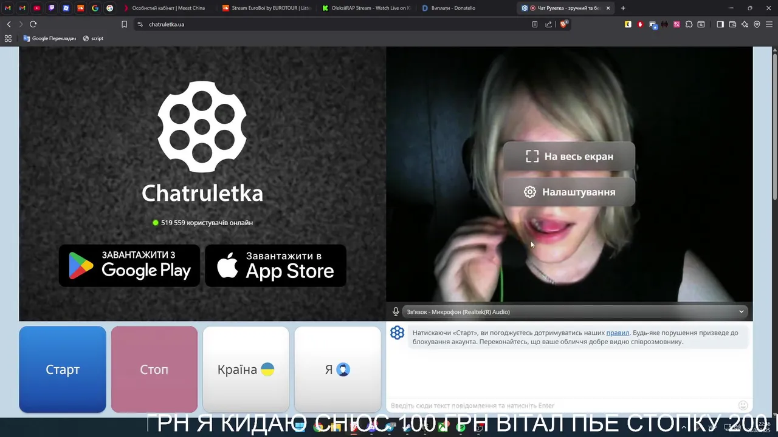Share this page via share icon
Image resolution: width=778 pixels, height=437 pixels.
tap(549, 24)
